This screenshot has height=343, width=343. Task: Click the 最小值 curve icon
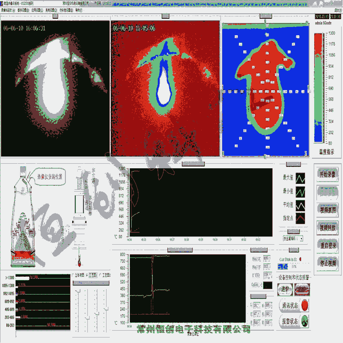pyautogui.click(x=300, y=191)
